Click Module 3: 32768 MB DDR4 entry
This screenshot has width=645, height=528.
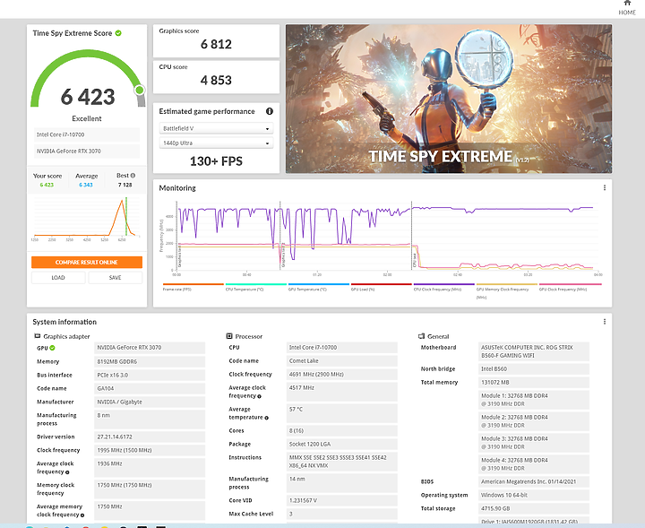click(x=534, y=443)
